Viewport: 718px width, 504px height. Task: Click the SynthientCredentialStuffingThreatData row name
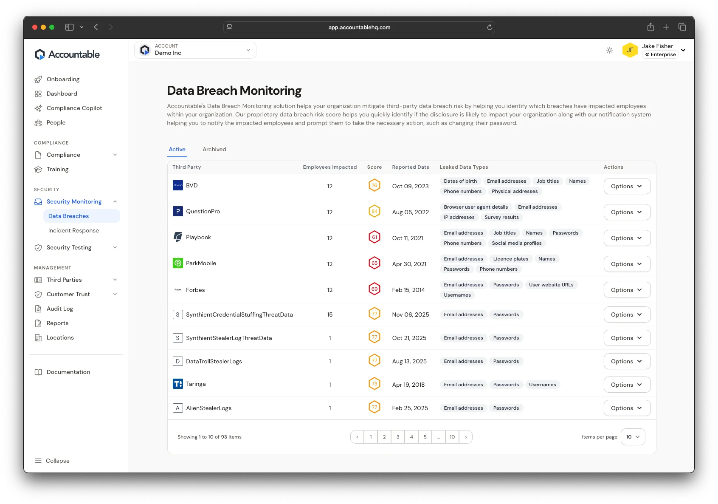pos(239,315)
